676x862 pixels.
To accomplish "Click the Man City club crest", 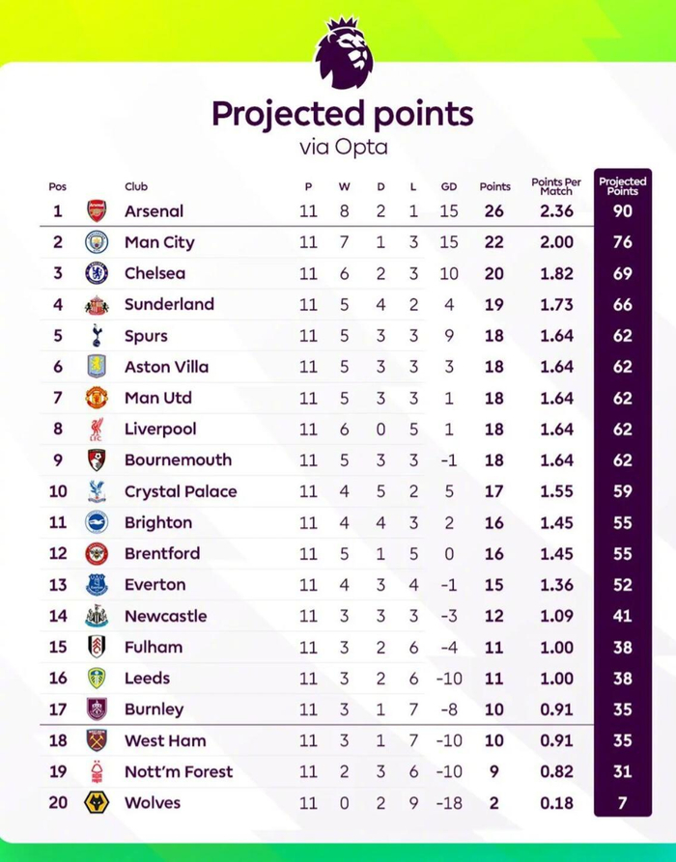I will click(97, 242).
